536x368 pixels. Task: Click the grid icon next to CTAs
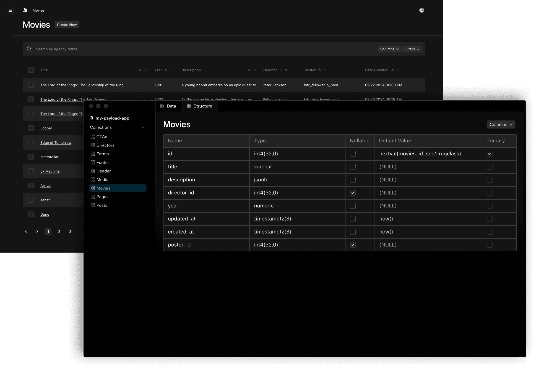tap(93, 137)
